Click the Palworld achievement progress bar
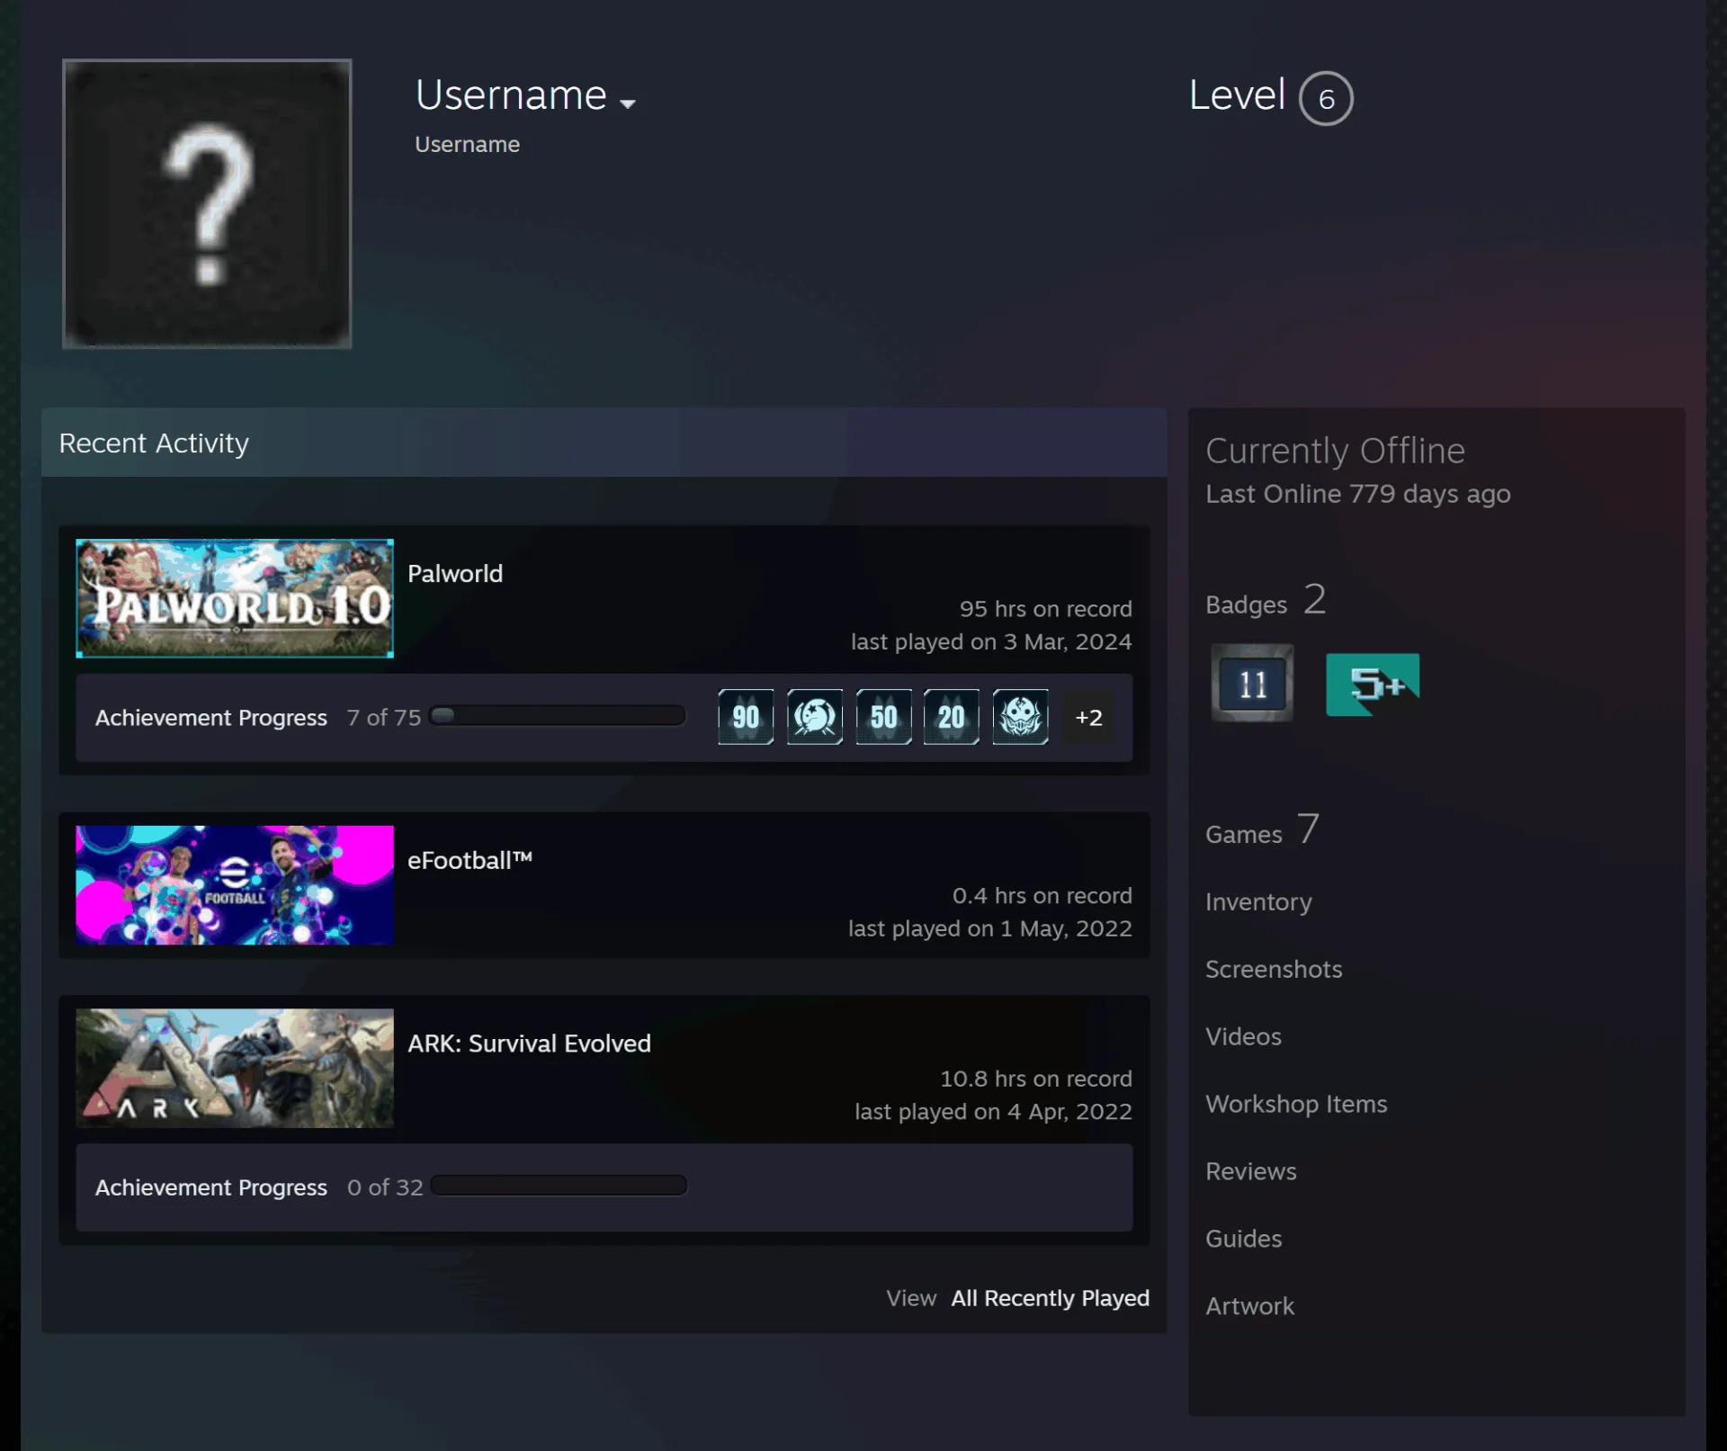1727x1451 pixels. (x=558, y=716)
